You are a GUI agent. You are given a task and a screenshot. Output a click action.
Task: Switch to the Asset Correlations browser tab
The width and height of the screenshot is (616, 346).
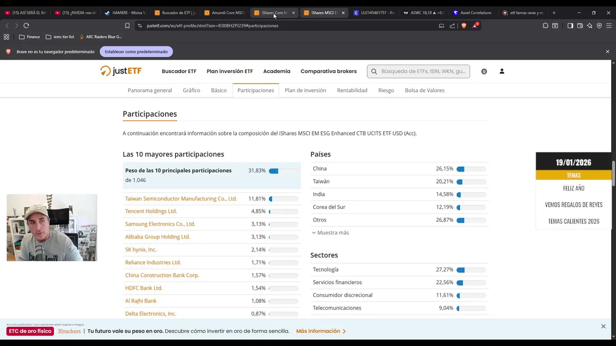click(x=472, y=13)
